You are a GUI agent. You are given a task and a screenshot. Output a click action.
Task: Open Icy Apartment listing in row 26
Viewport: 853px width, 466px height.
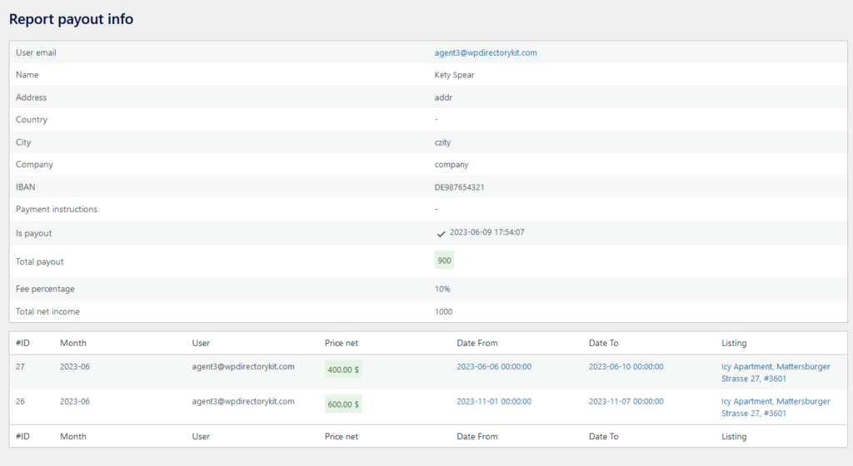point(776,408)
